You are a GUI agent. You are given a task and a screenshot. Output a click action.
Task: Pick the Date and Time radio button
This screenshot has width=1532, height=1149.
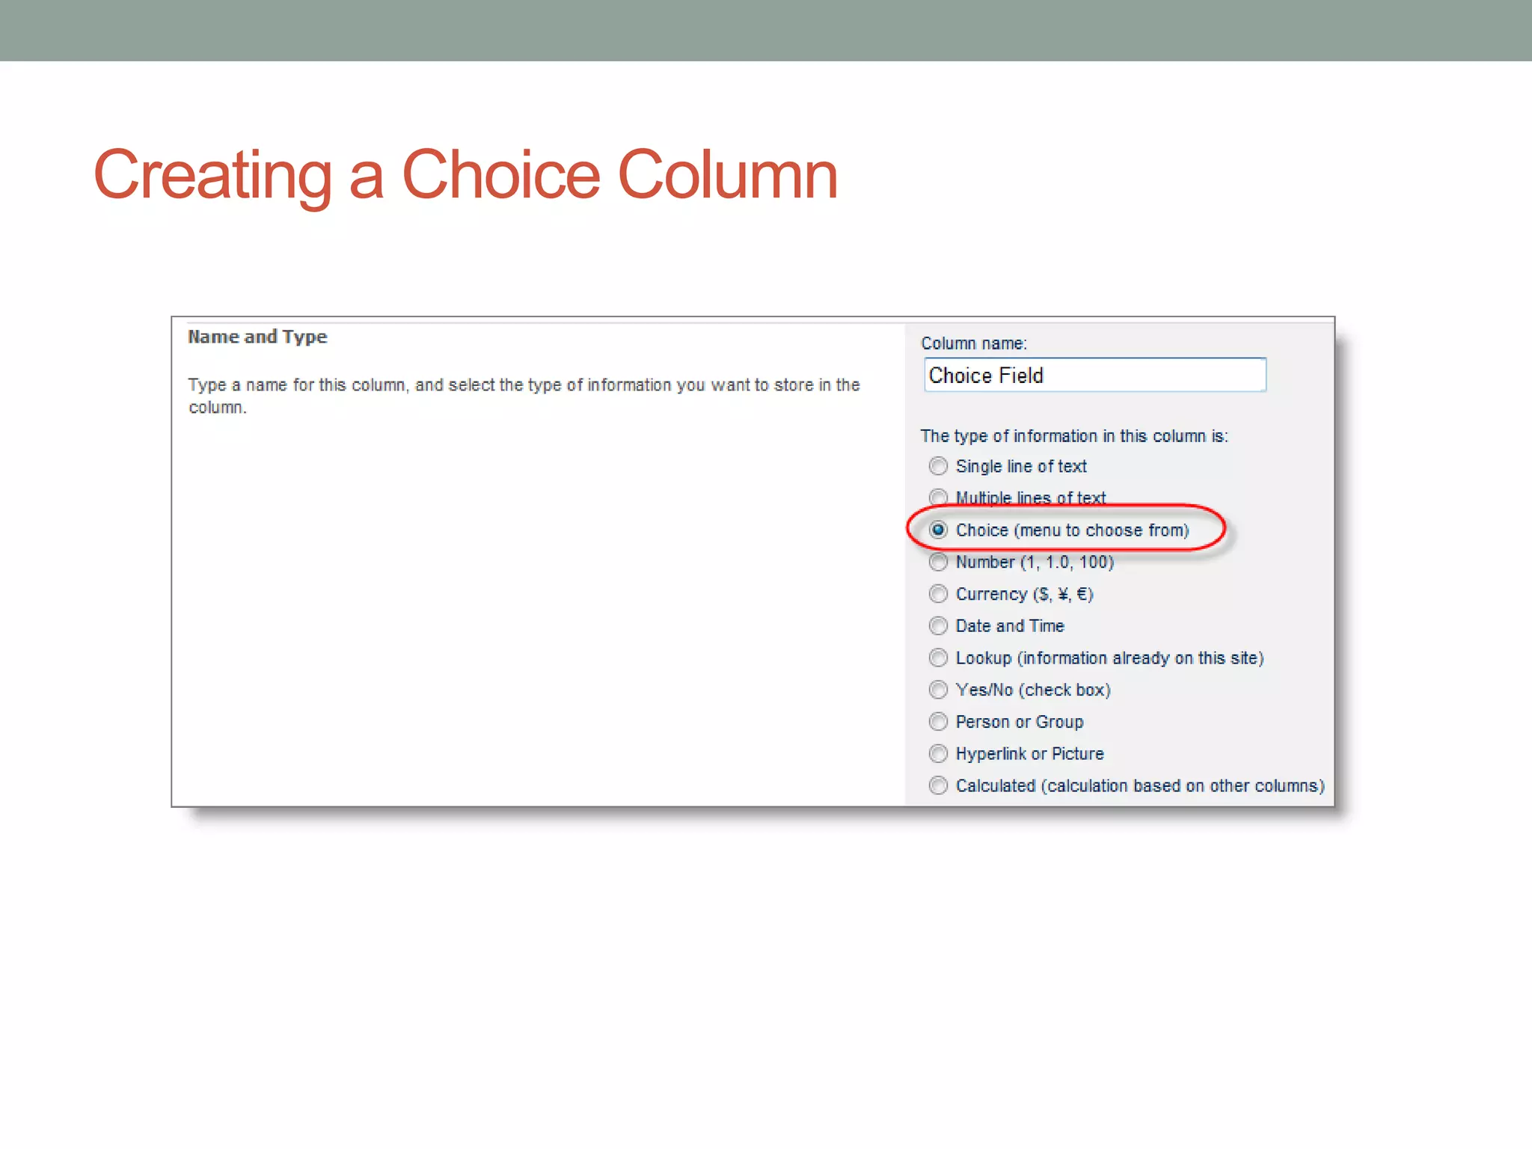point(938,625)
